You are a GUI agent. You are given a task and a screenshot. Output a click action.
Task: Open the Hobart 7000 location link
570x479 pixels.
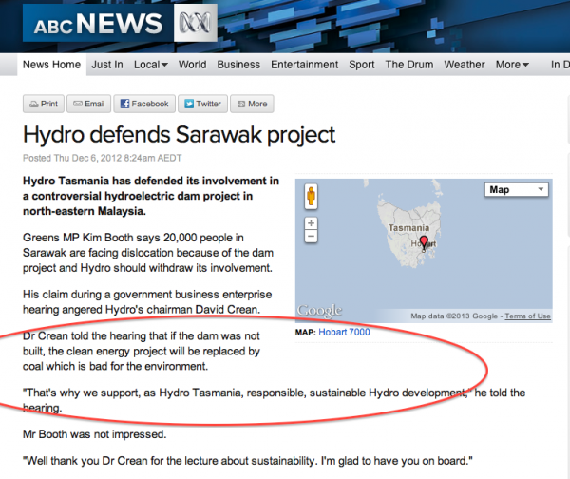click(344, 332)
